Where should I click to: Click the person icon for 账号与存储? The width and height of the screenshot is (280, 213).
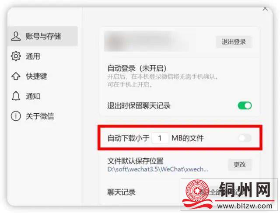click(x=16, y=36)
